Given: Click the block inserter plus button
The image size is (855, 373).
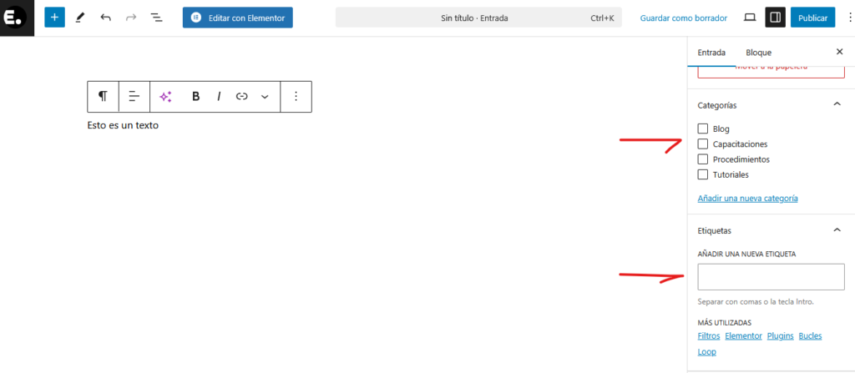Looking at the screenshot, I should [54, 17].
